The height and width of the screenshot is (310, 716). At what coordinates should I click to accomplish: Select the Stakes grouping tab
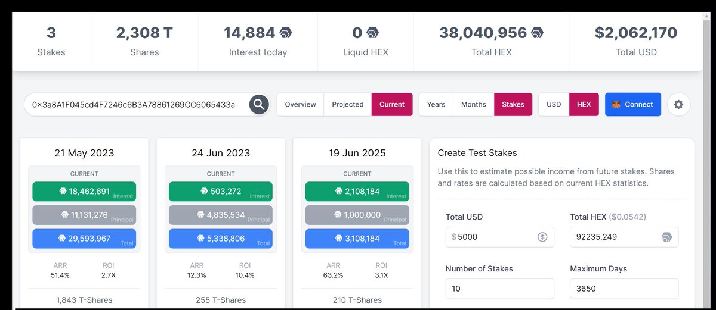point(513,104)
